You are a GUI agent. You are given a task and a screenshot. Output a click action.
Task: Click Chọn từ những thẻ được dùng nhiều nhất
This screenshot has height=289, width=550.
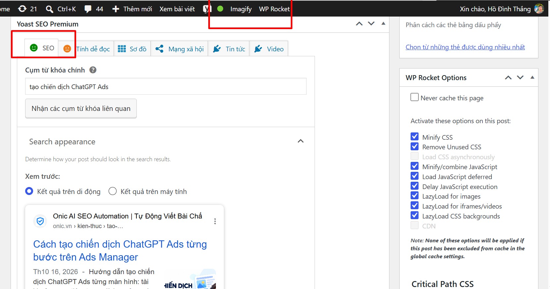(465, 47)
